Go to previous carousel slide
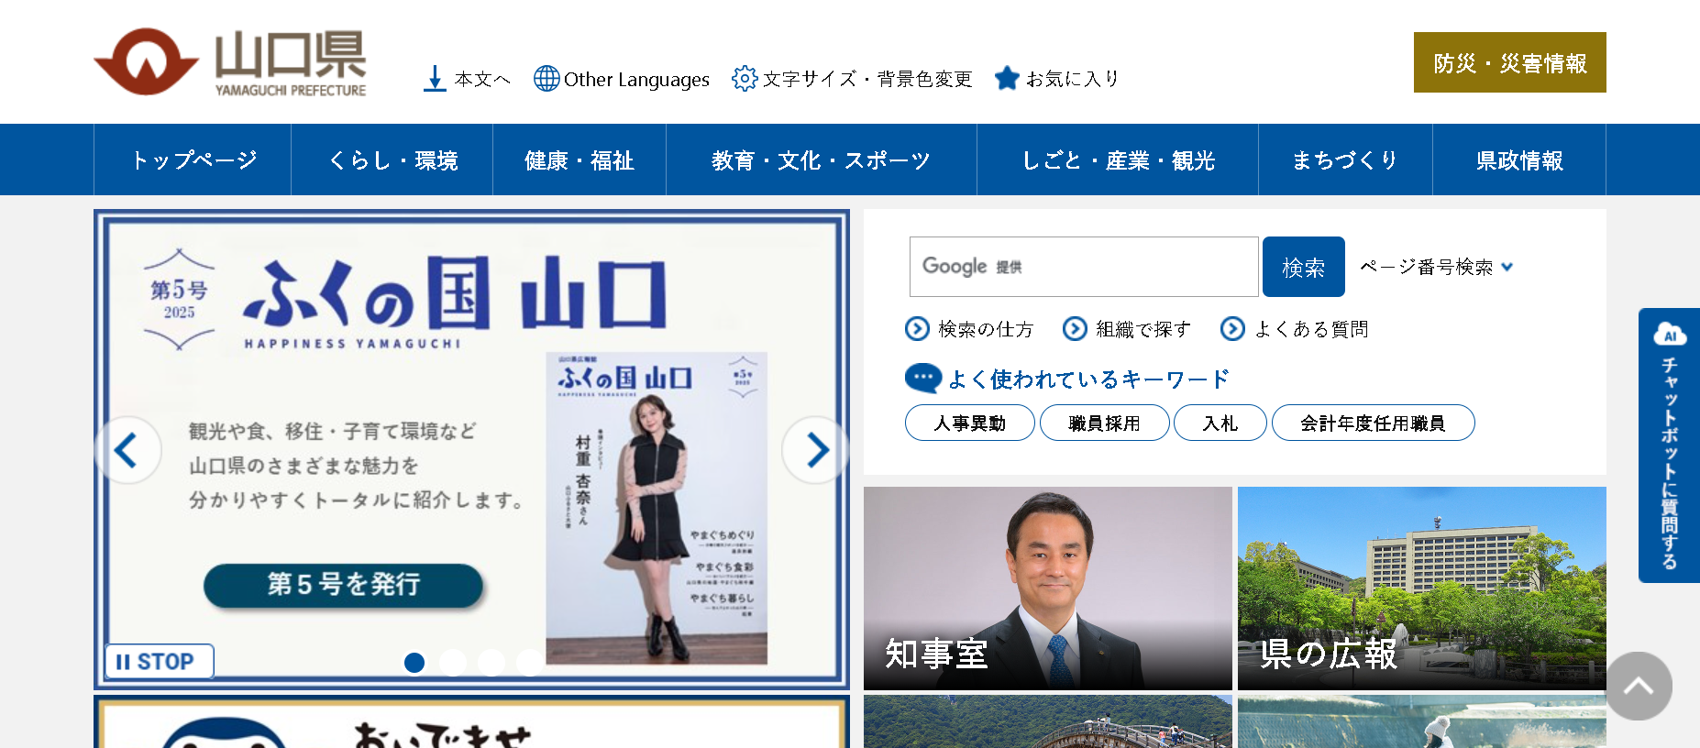 (x=128, y=450)
